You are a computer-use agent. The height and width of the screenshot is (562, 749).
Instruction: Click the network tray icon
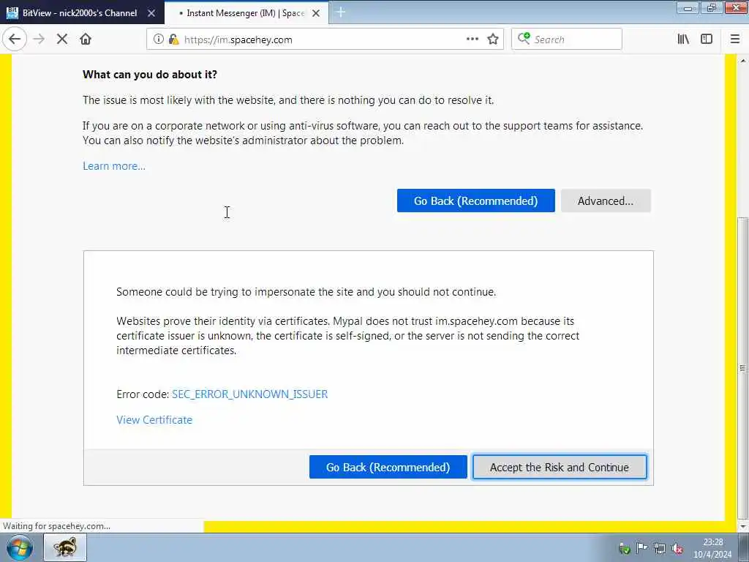pyautogui.click(x=660, y=548)
